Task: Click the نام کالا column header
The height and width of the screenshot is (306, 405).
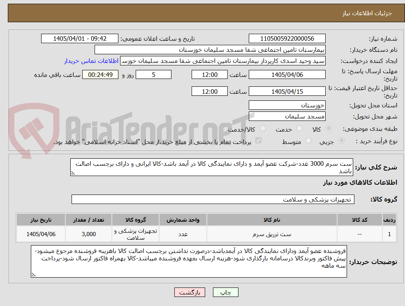Action: (272, 220)
